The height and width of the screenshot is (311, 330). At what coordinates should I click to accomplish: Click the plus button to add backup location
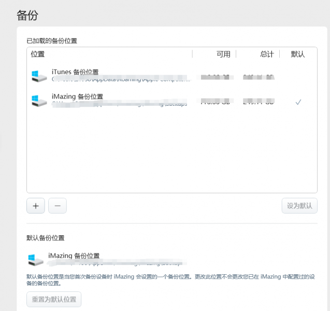coord(36,206)
